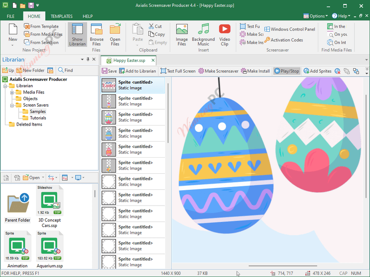Select 3D Concept Cars.ssp file
The height and width of the screenshot is (277, 370).
point(50,207)
